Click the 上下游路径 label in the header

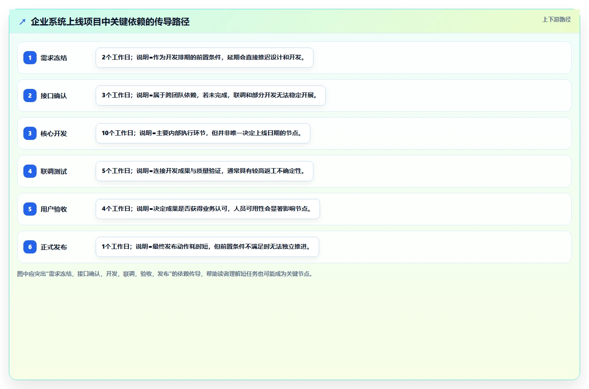pyautogui.click(x=556, y=19)
